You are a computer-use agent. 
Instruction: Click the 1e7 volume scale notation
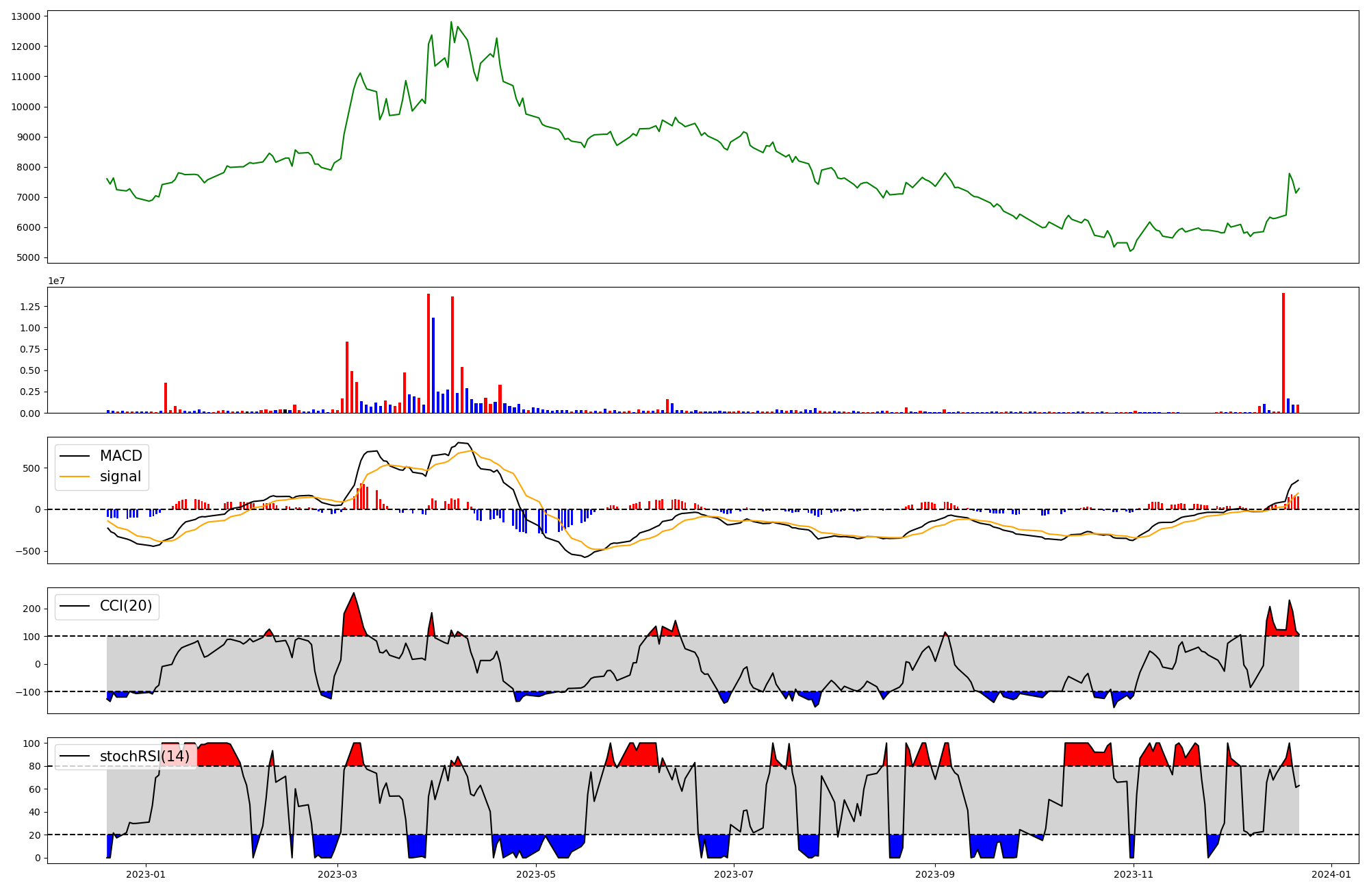click(56, 281)
